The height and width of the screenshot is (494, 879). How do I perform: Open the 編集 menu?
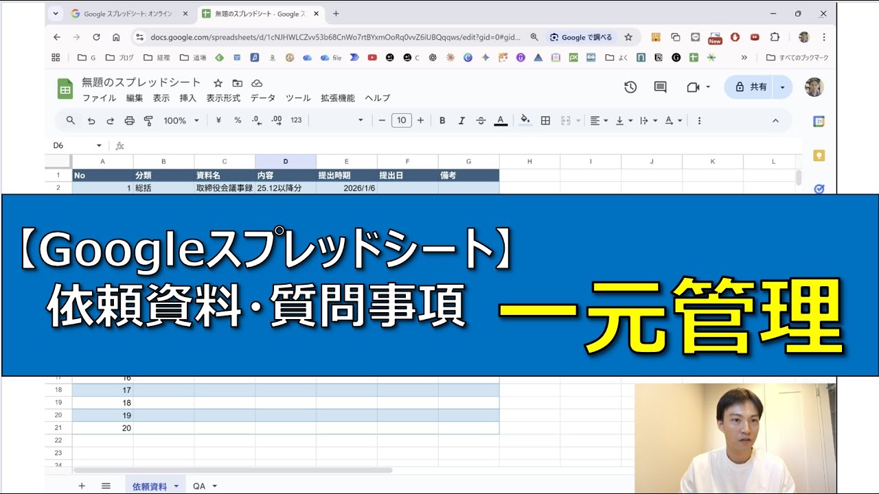point(135,98)
